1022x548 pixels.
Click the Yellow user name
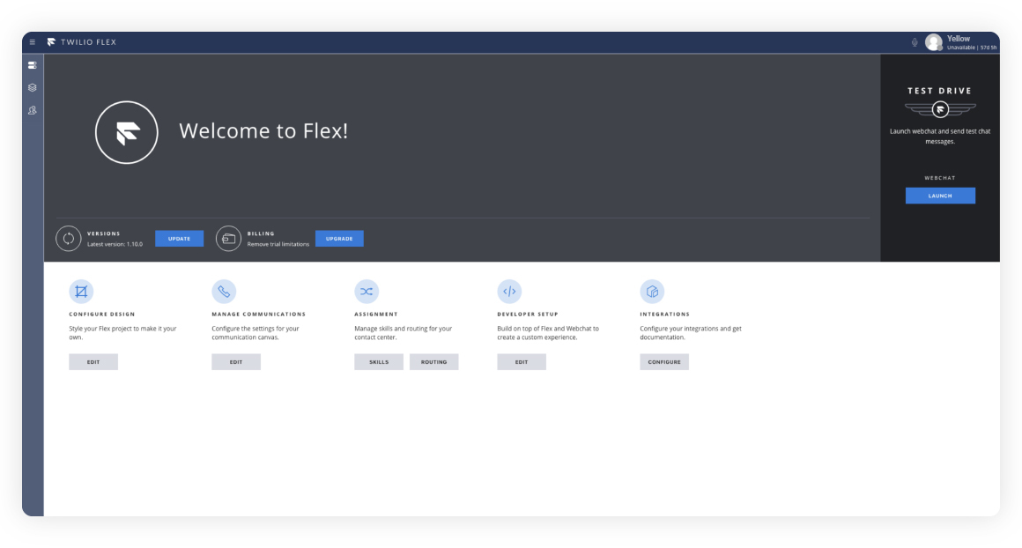(x=959, y=39)
